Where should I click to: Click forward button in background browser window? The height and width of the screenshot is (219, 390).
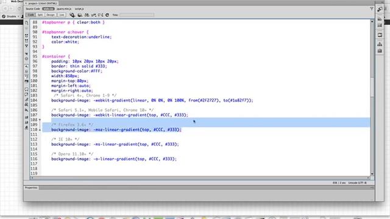pos(11,9)
